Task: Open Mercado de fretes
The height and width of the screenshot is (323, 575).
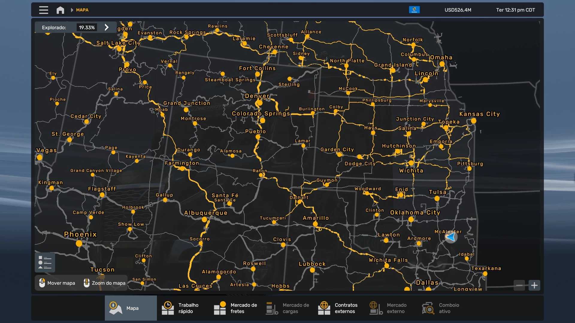Action: [x=235, y=308]
